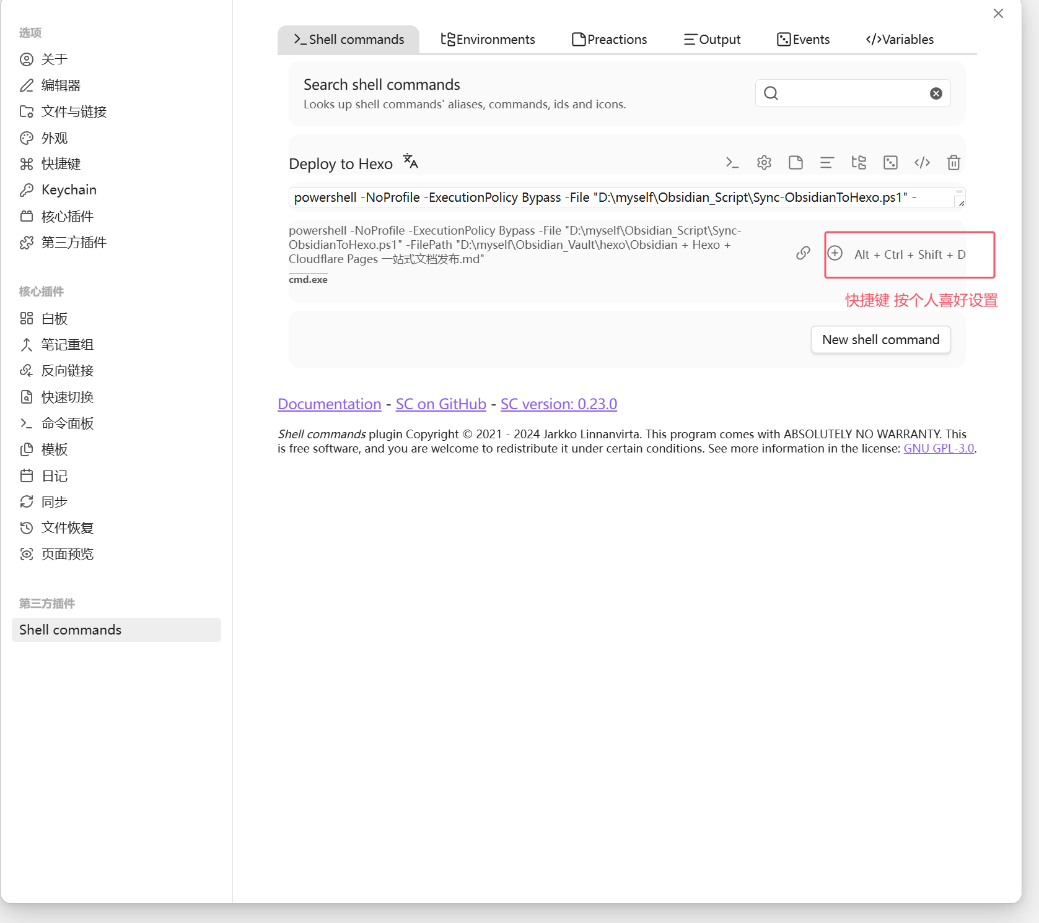The image size is (1039, 923).
Task: Clear the shell command search field
Action: tap(936, 93)
